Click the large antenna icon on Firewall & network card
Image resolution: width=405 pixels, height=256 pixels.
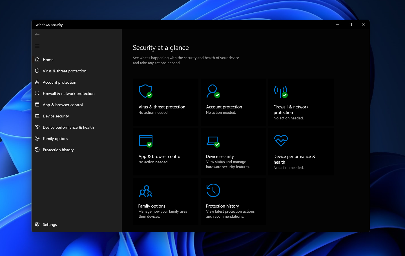pos(281,92)
